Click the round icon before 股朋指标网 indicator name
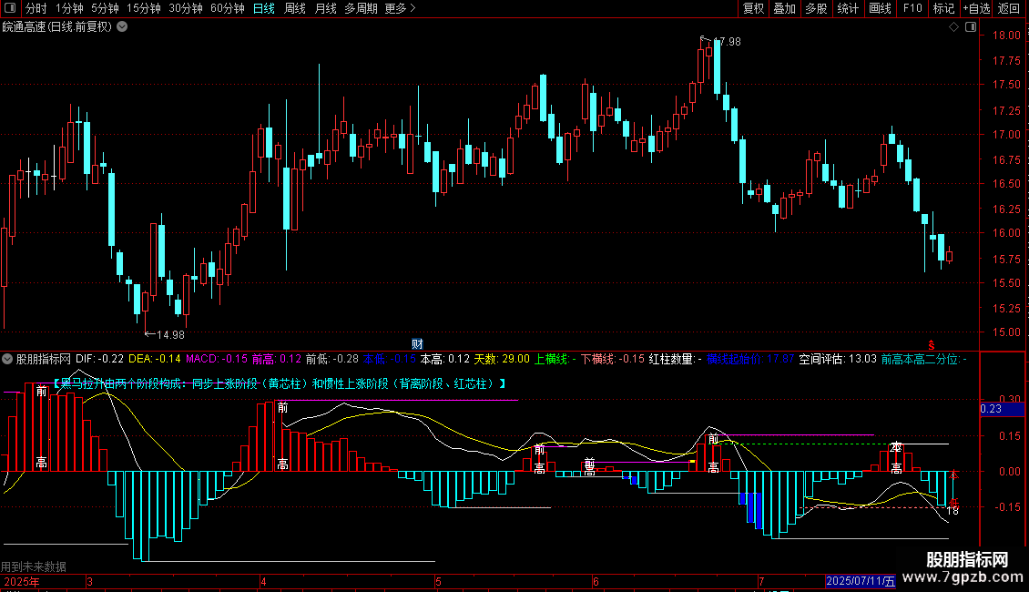Image resolution: width=1029 pixels, height=592 pixels. (7, 359)
